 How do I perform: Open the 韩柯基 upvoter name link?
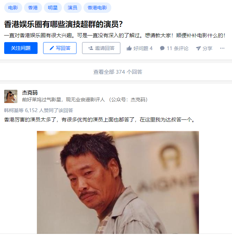(11, 110)
